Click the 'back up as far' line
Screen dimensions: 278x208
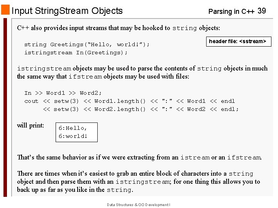(x=75, y=190)
